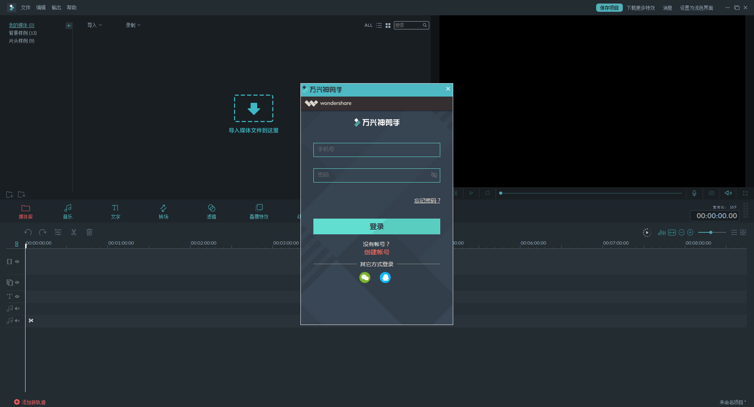Click the scissors split icon in toolbar
Screen dimensions: 754x407
[73, 232]
